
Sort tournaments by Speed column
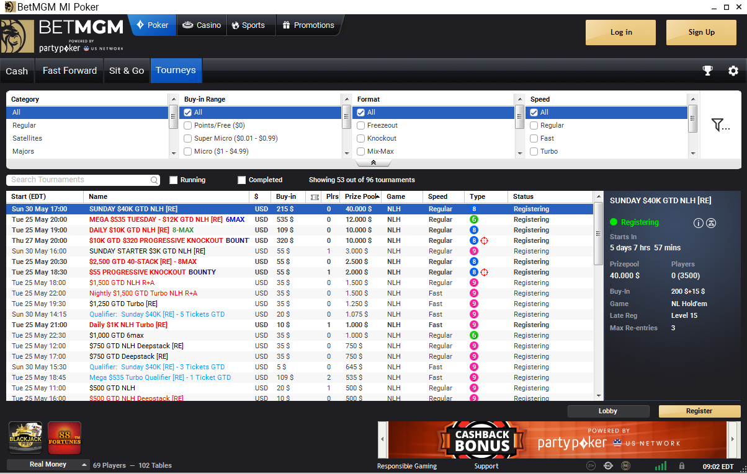pyautogui.click(x=443, y=197)
